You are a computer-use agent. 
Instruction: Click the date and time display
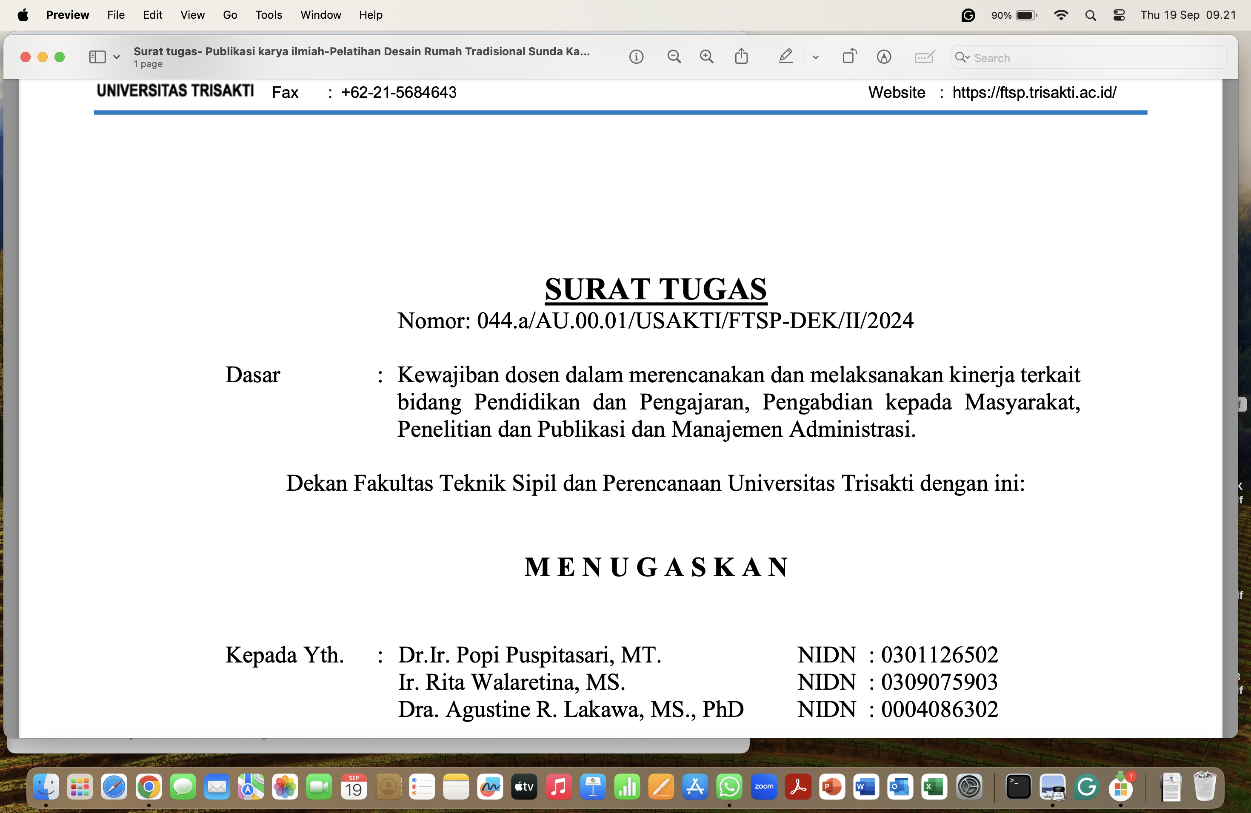1188,15
